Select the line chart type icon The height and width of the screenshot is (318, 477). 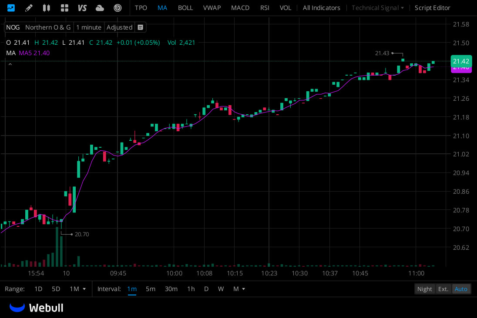[11, 7]
